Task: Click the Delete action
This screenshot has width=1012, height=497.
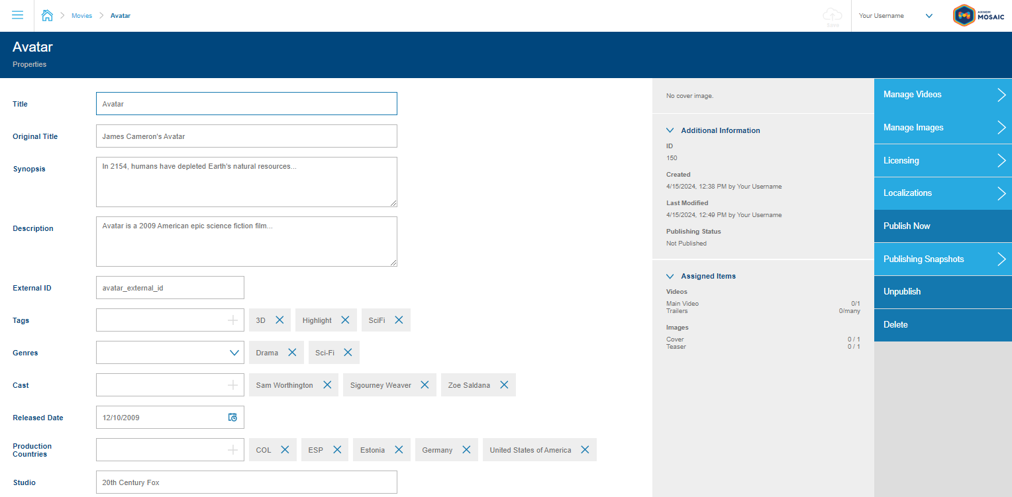Action: pos(942,325)
